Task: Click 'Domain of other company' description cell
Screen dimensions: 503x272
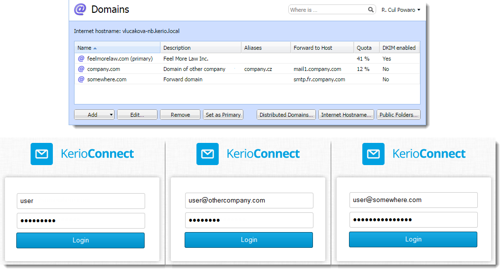Action: point(194,69)
